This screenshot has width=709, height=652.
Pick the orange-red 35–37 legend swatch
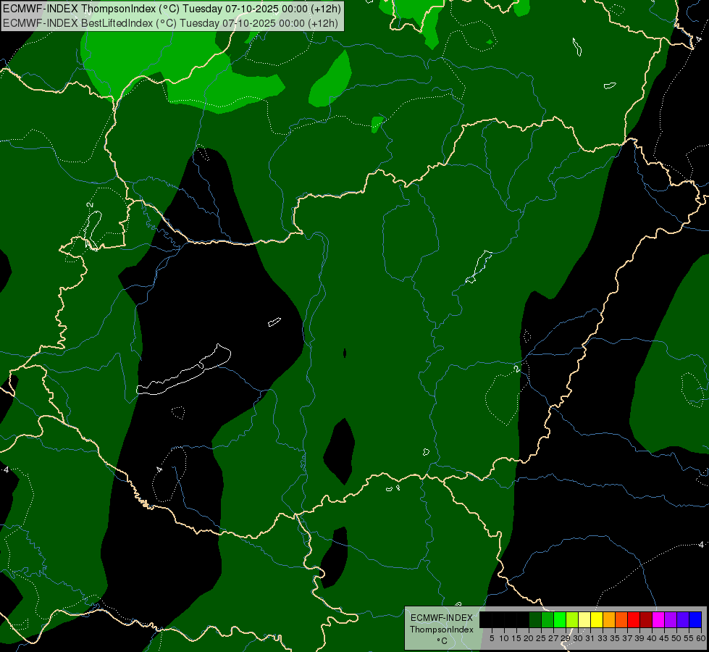click(x=621, y=619)
